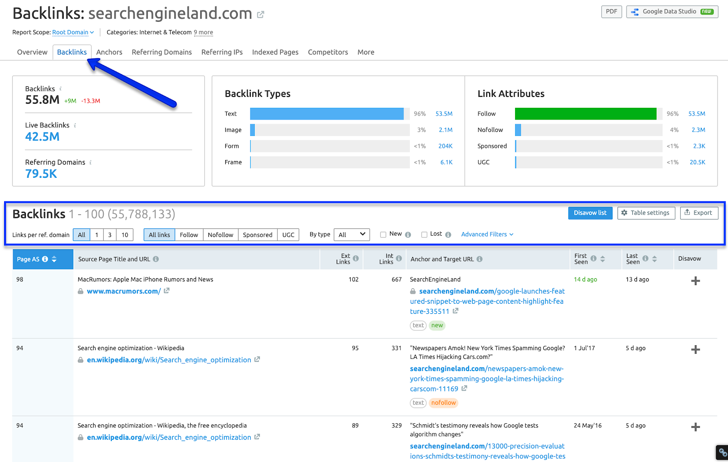Viewport: 728px width, 462px height.
Task: Click info icon in First Seen header
Action: (x=593, y=258)
